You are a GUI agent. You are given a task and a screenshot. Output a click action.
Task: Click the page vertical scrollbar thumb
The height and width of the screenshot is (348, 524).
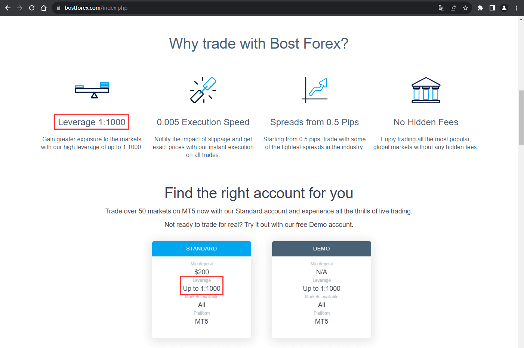(x=521, y=117)
